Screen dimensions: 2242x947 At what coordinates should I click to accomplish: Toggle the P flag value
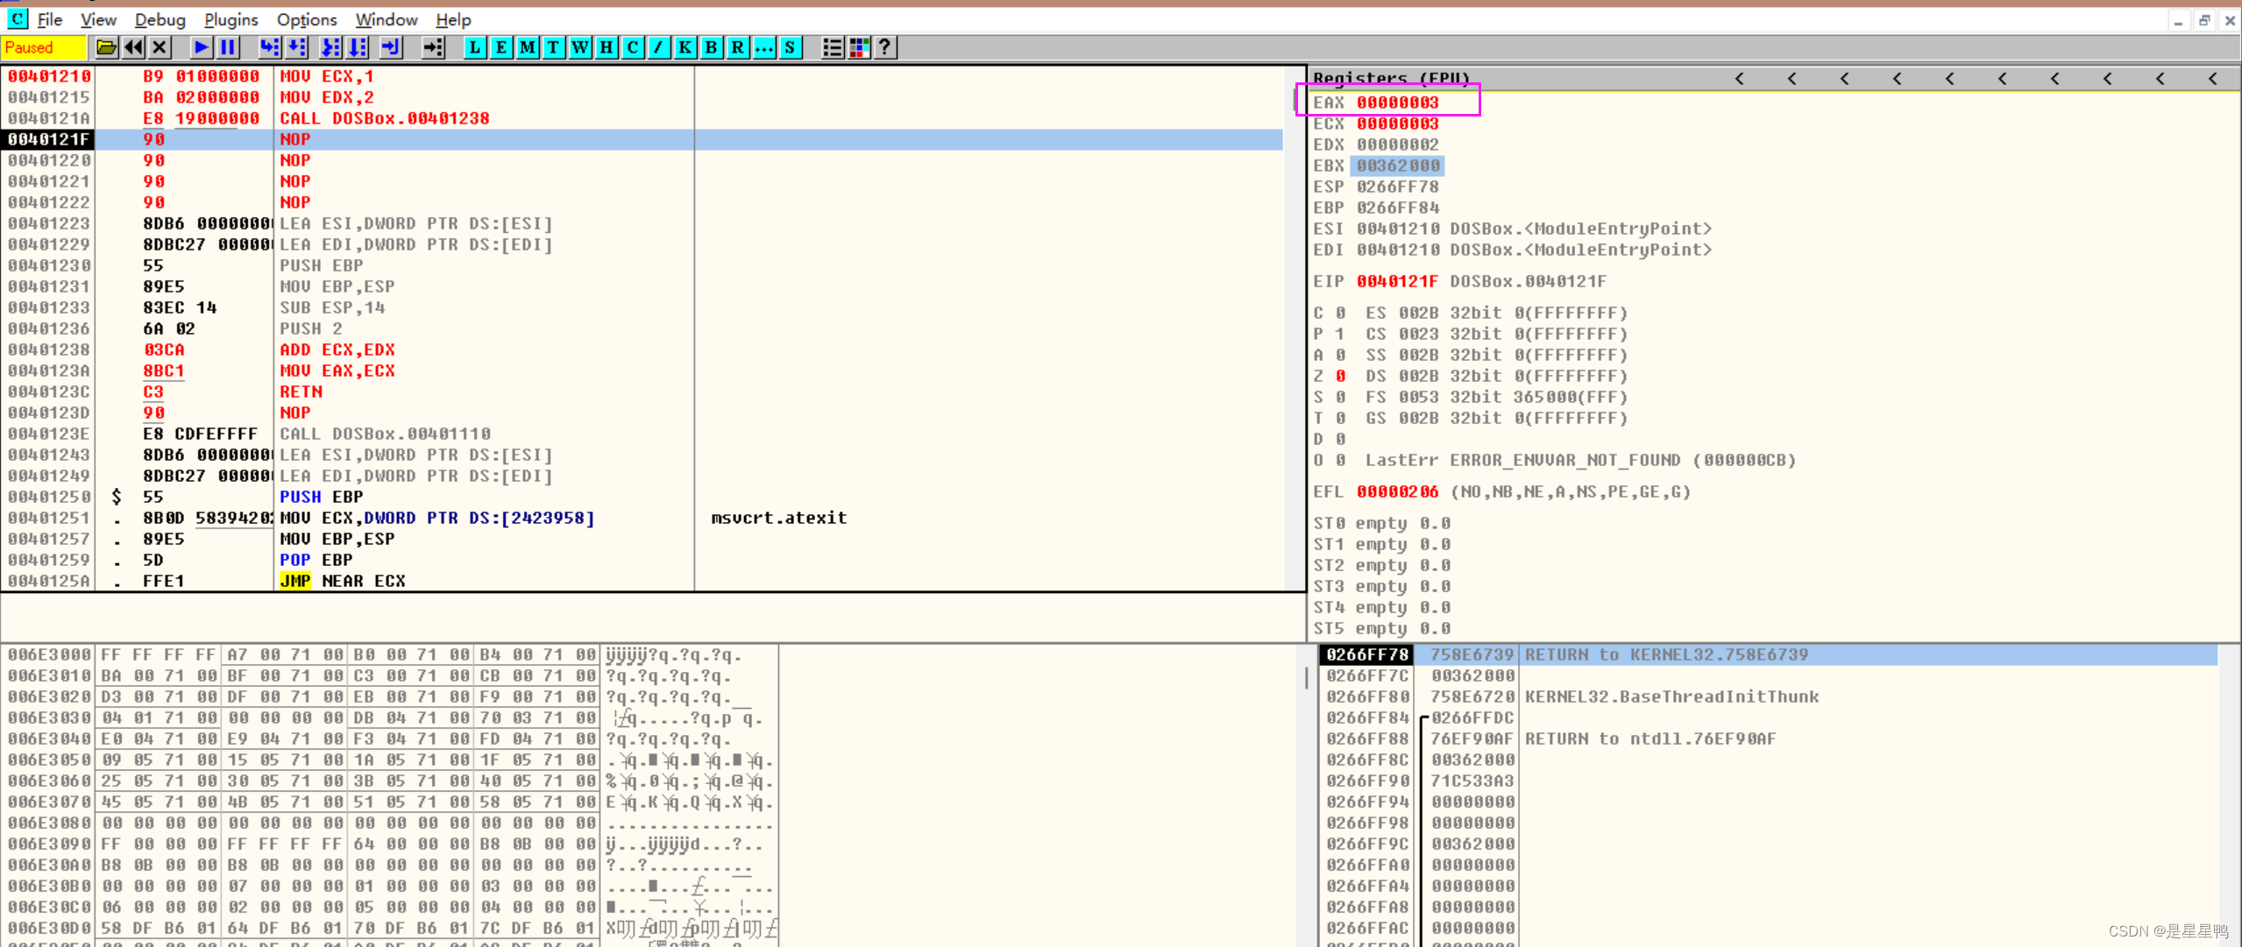click(x=1340, y=334)
